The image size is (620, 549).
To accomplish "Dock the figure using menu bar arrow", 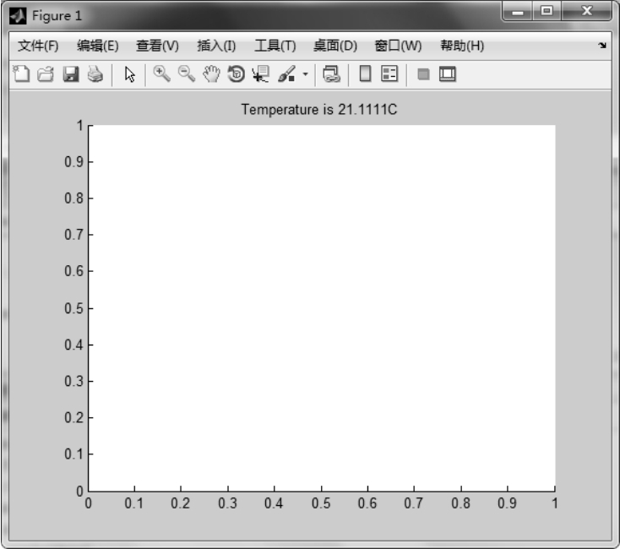I will pos(602,46).
